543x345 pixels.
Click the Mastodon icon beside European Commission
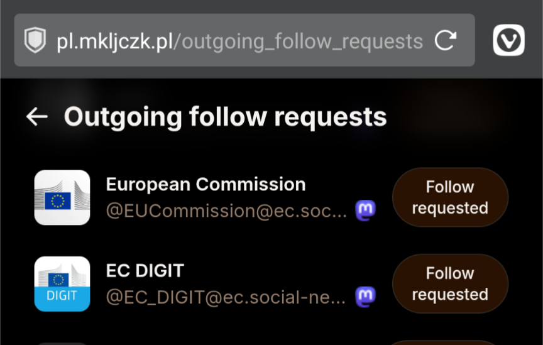(x=365, y=210)
